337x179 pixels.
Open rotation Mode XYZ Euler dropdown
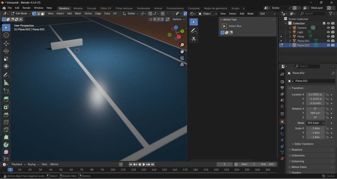(315, 123)
